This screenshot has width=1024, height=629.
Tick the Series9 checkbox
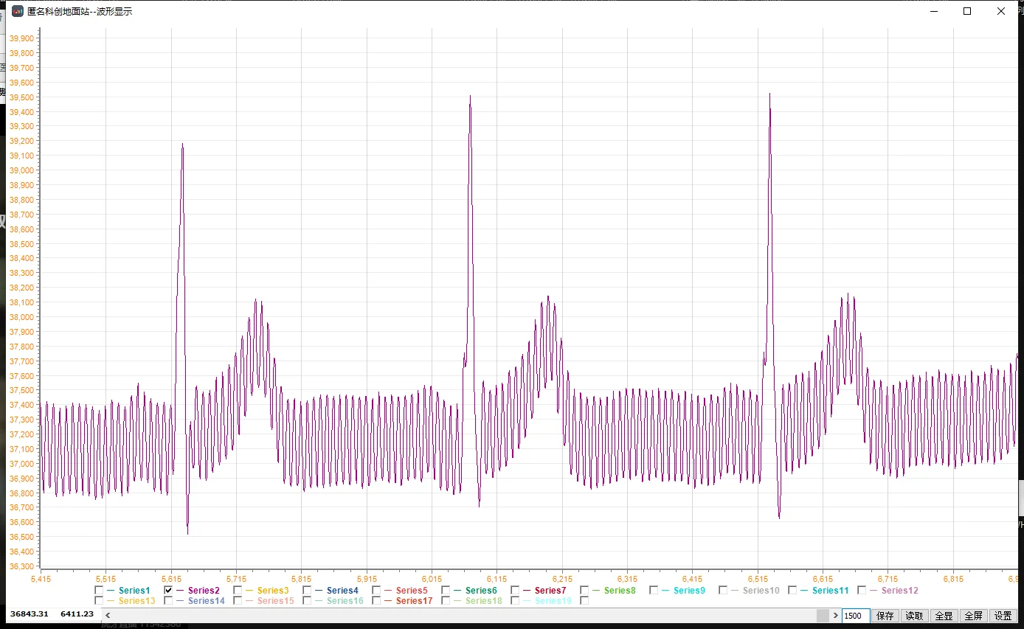pyautogui.click(x=654, y=590)
